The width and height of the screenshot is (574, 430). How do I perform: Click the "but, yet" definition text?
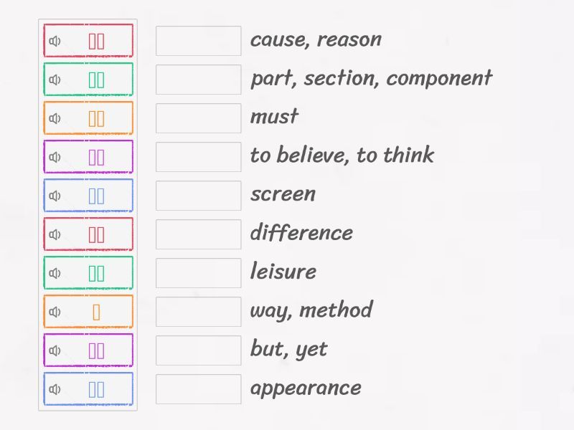(x=288, y=349)
